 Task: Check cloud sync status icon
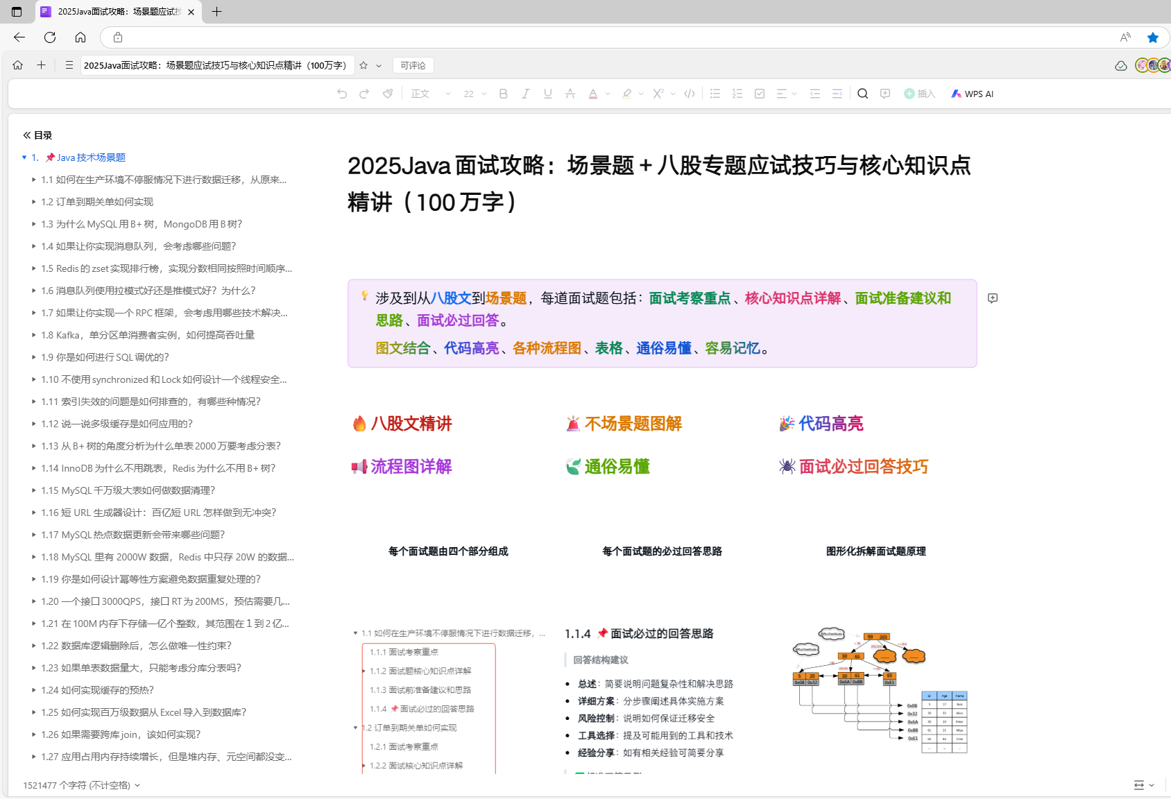click(1121, 65)
